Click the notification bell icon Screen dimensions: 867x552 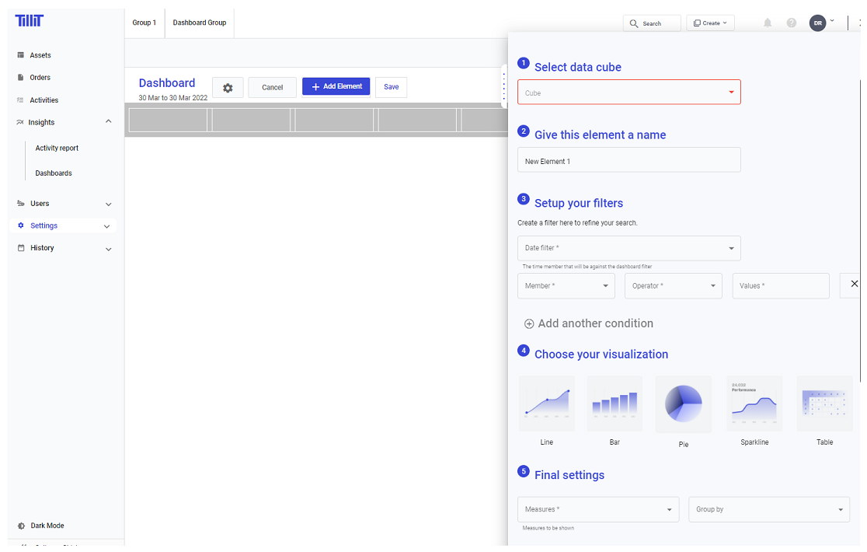[x=768, y=23]
